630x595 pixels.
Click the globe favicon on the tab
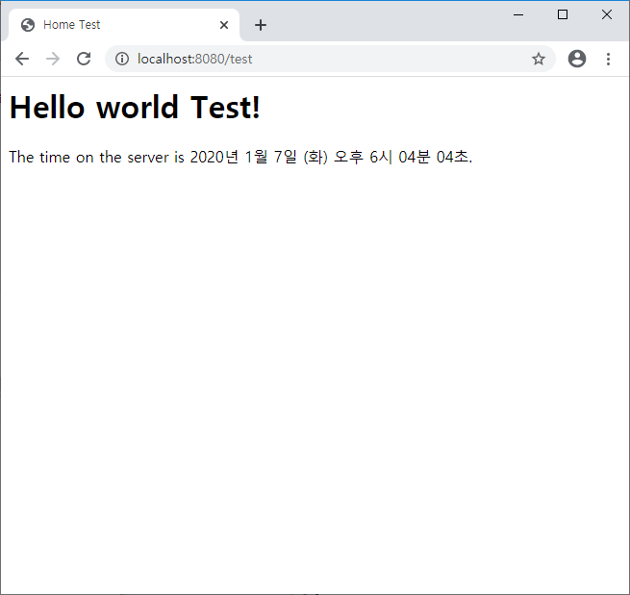click(x=28, y=25)
